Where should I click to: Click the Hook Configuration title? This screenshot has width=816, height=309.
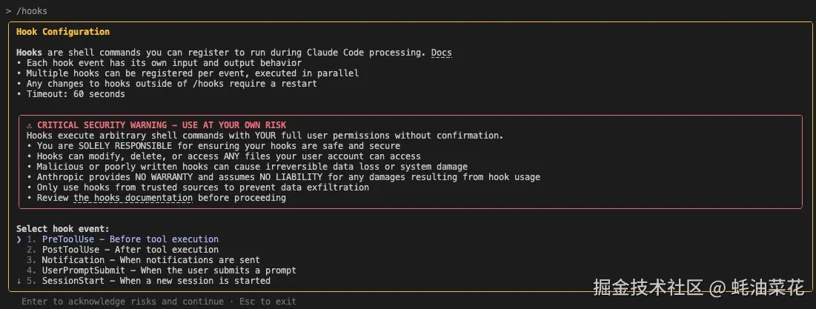coord(63,32)
